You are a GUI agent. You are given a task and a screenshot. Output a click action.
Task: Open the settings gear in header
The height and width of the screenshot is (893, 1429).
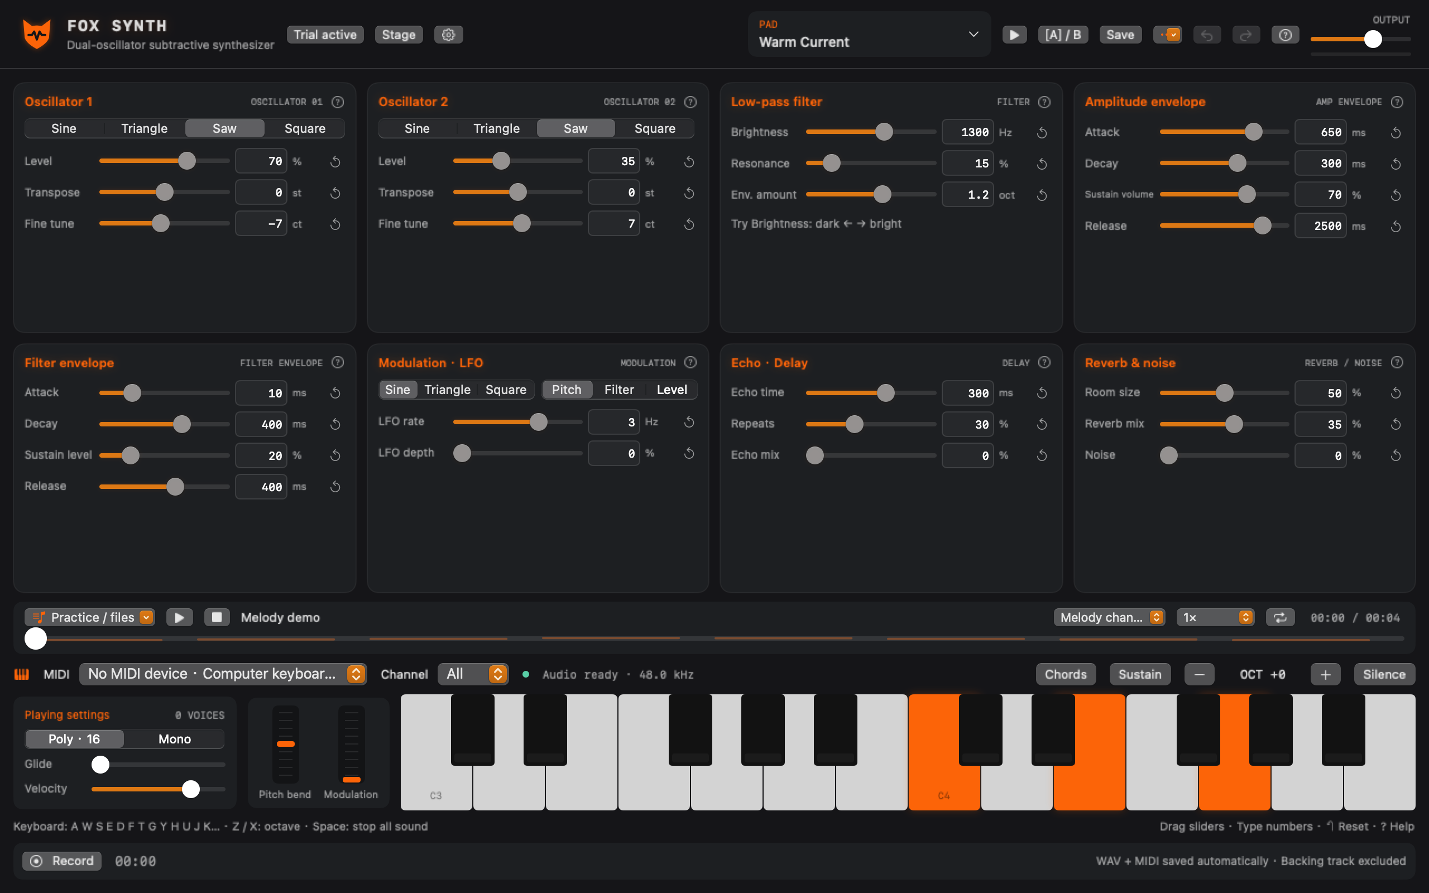[448, 35]
